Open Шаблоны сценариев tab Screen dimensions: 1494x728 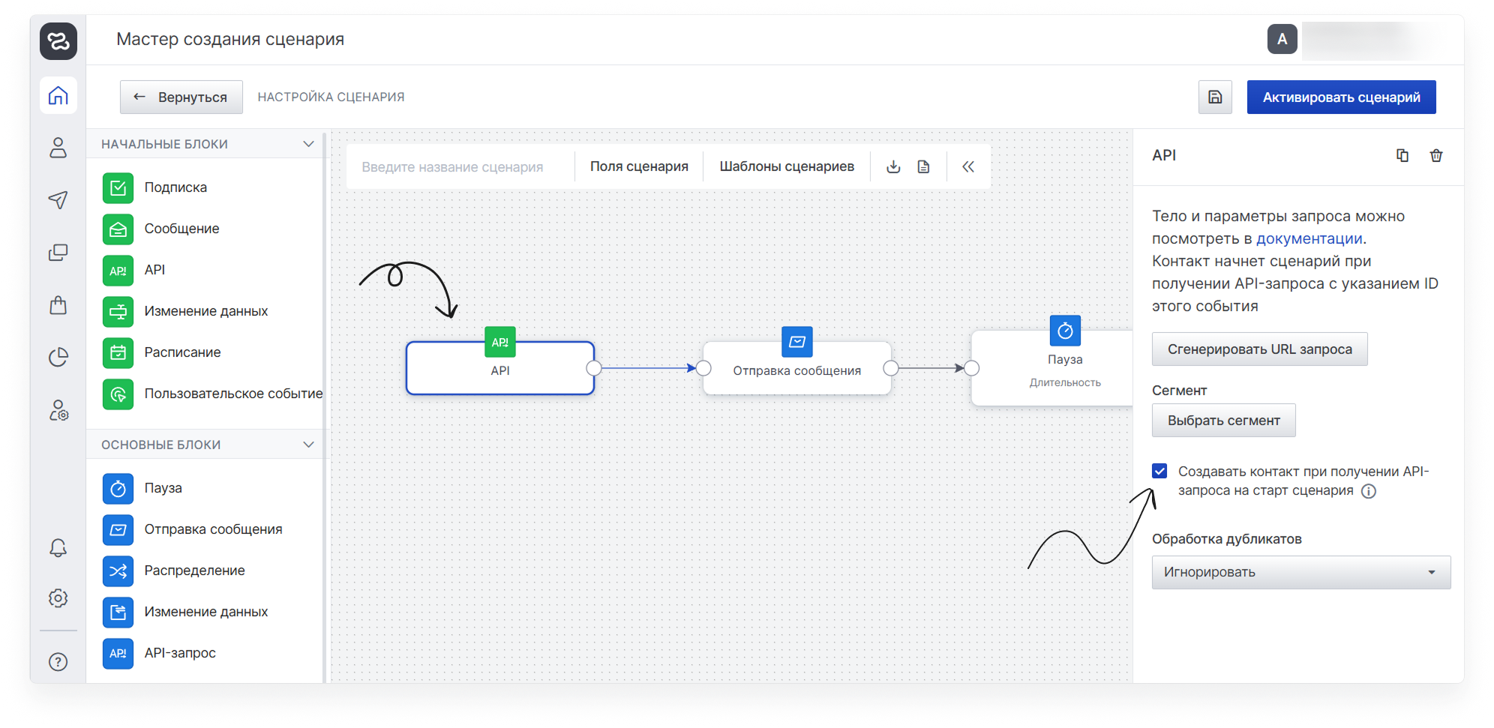786,166
